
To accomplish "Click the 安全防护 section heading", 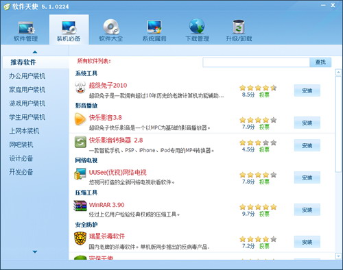I will pyautogui.click(x=86, y=225).
